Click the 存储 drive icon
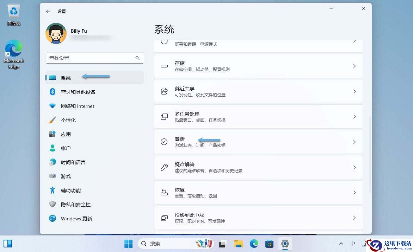Viewport: 413px width, 252px height. point(164,66)
